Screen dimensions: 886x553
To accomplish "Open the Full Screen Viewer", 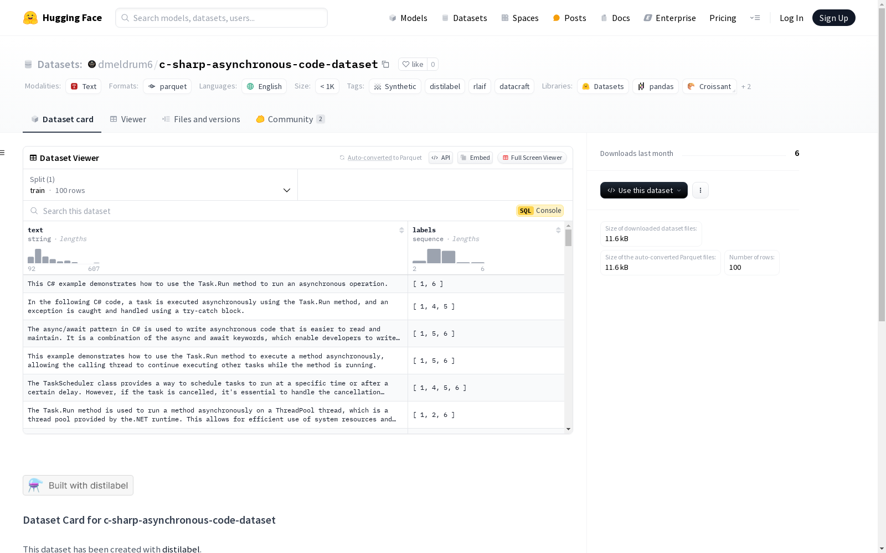I will click(x=532, y=158).
